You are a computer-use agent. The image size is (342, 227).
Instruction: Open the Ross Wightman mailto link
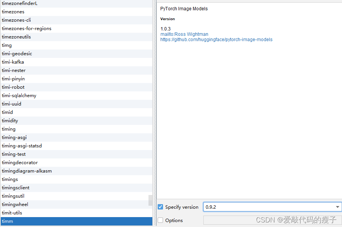(184, 34)
